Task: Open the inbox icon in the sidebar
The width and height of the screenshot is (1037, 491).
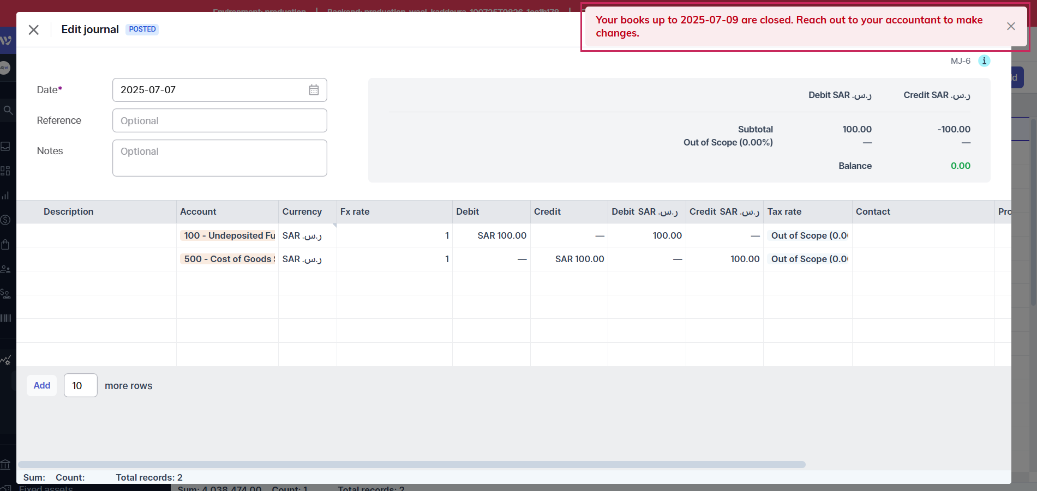Action: [x=6, y=146]
